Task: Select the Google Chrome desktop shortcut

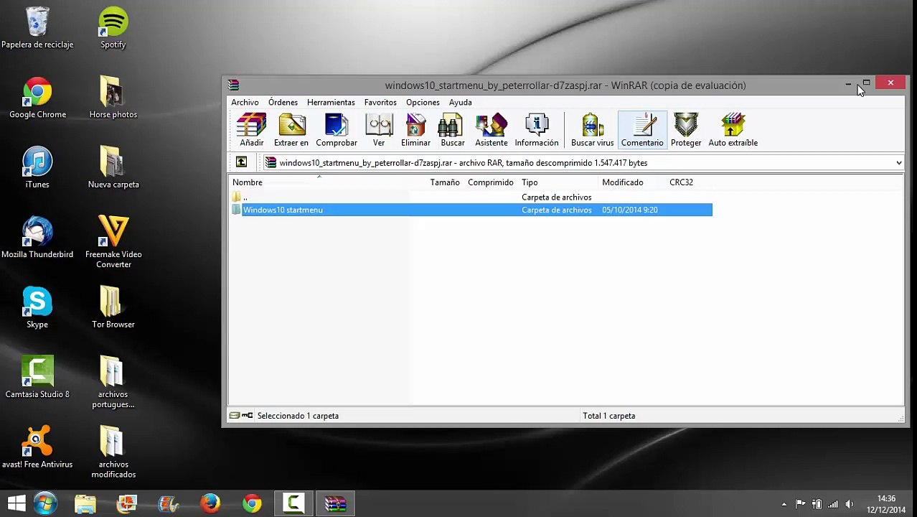Action: [x=37, y=98]
